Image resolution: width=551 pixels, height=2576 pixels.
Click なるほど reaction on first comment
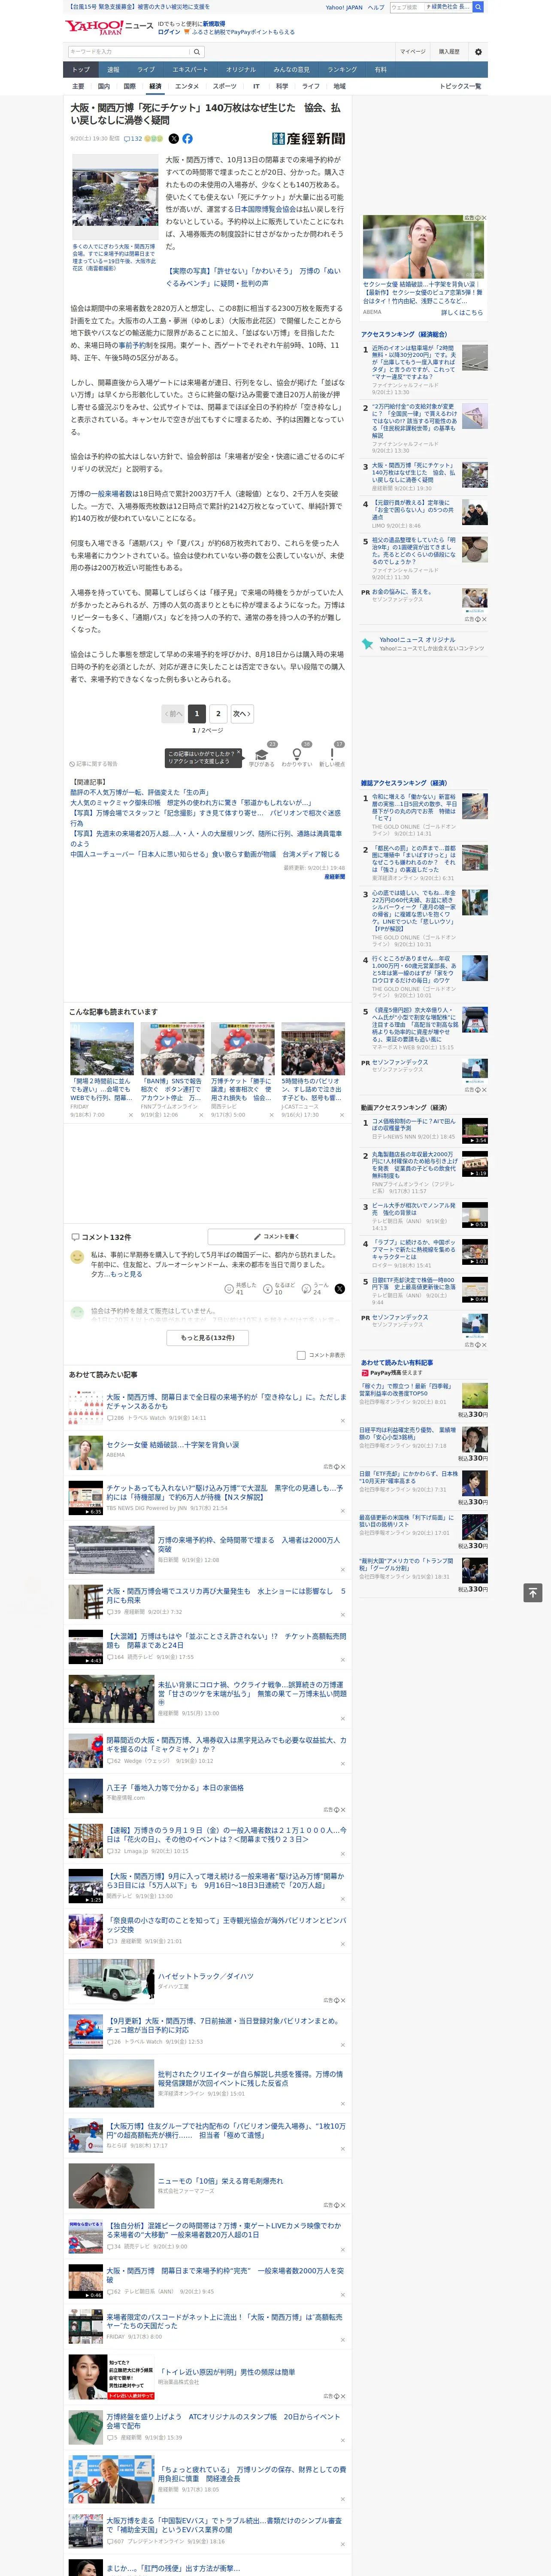click(x=278, y=1289)
